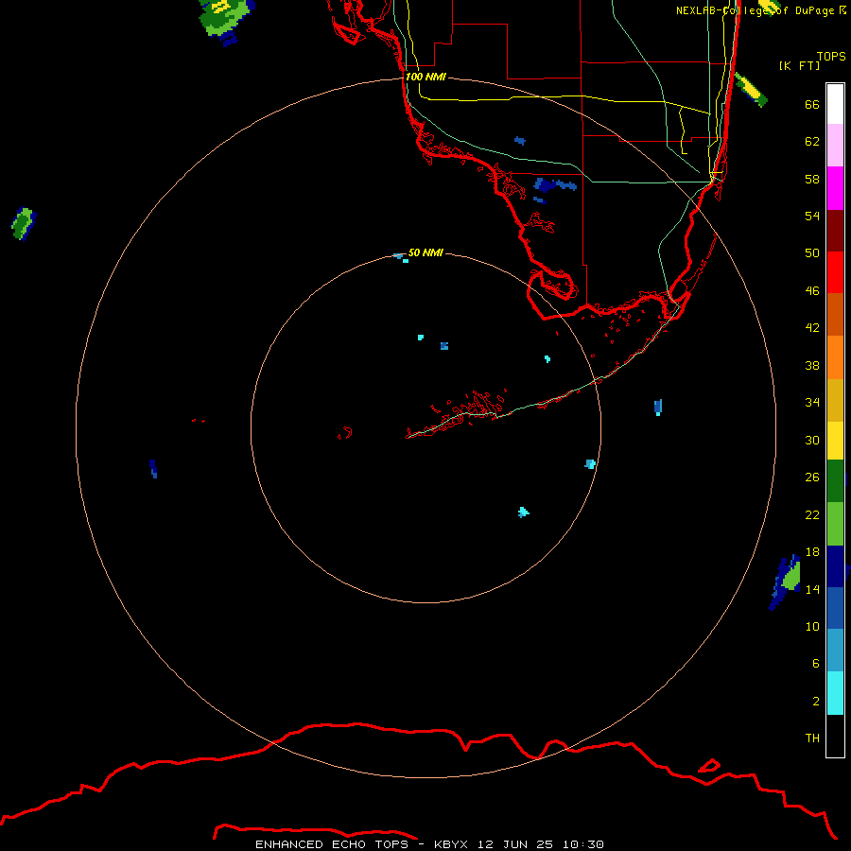Click the light pink legend swatch
The width and height of the screenshot is (851, 851).
835,145
